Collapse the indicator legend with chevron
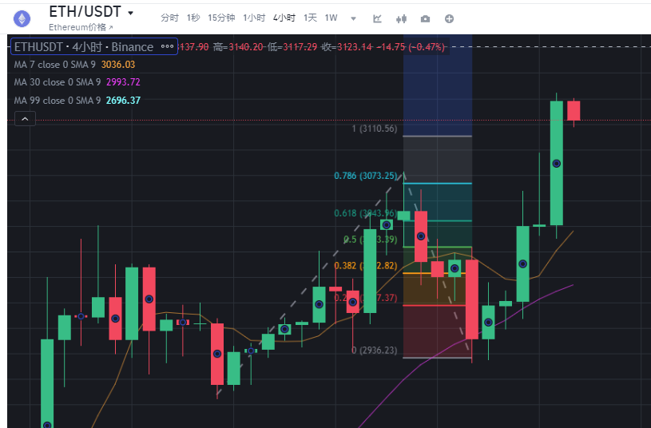Viewport: 651px width, 428px height. pos(25,119)
